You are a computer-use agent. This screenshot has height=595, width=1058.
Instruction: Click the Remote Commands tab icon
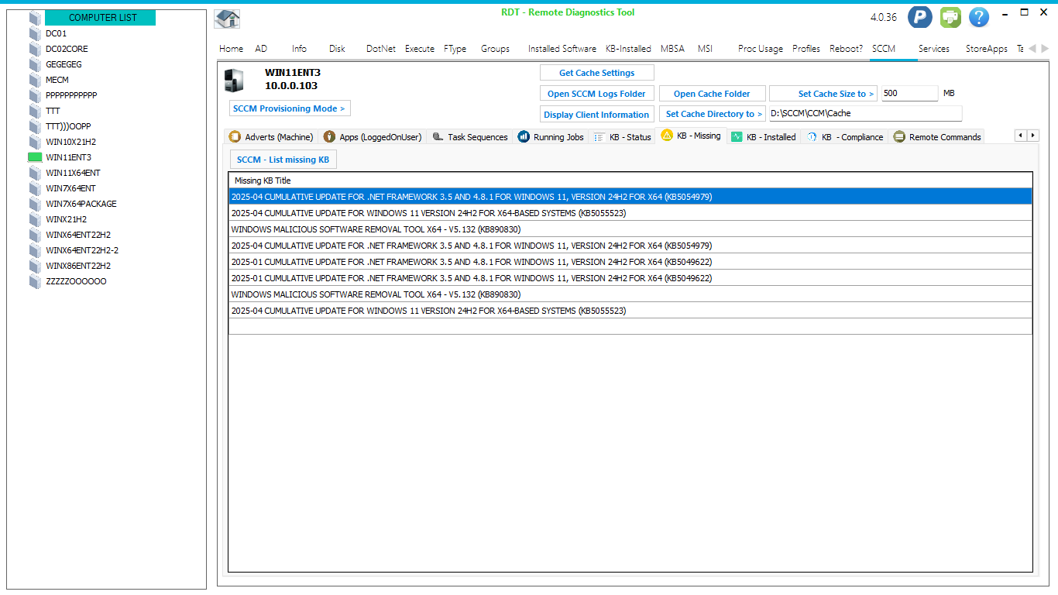click(x=899, y=136)
